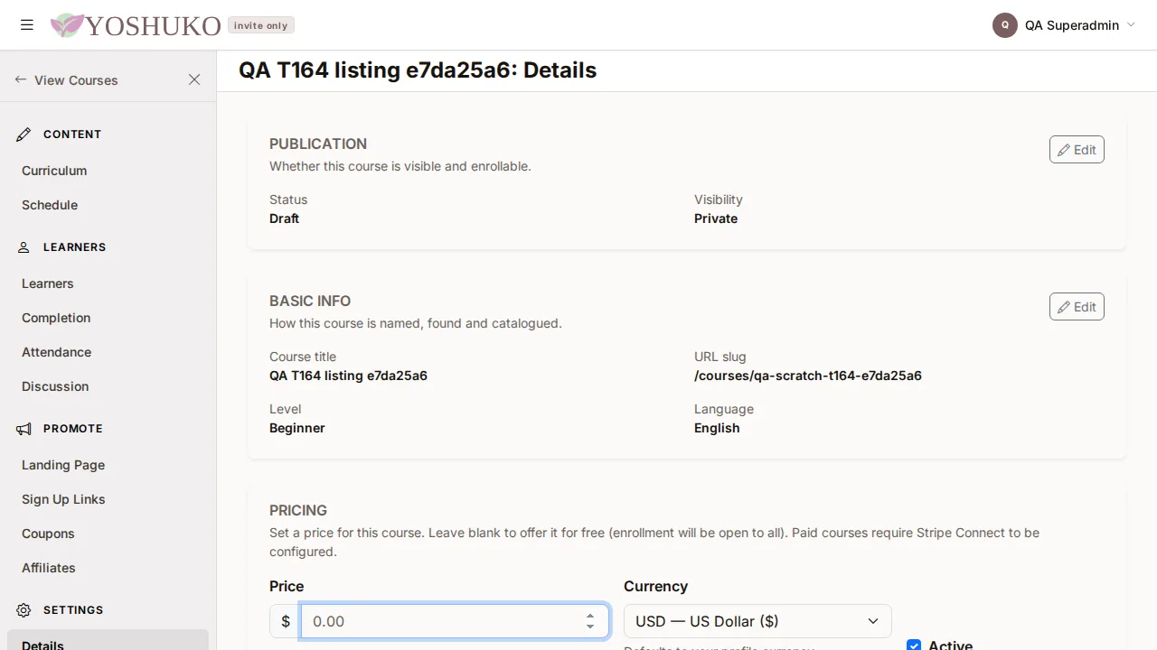Toggle the Active checkbox
Screen dimensions: 1157x650
tap(914, 645)
